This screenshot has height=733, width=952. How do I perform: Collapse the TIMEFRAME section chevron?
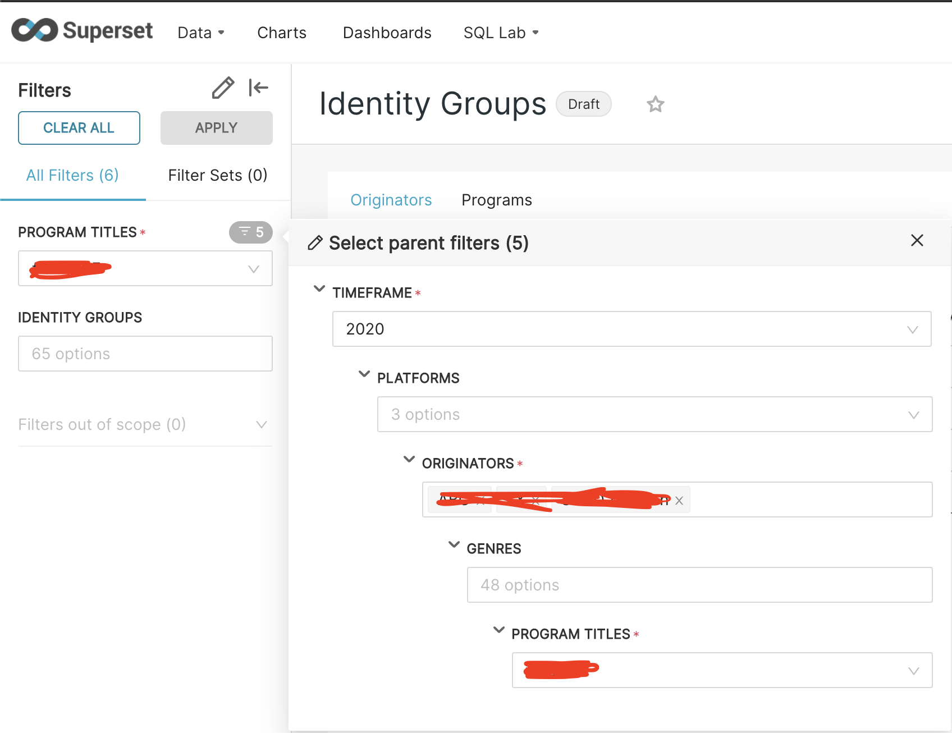(319, 289)
